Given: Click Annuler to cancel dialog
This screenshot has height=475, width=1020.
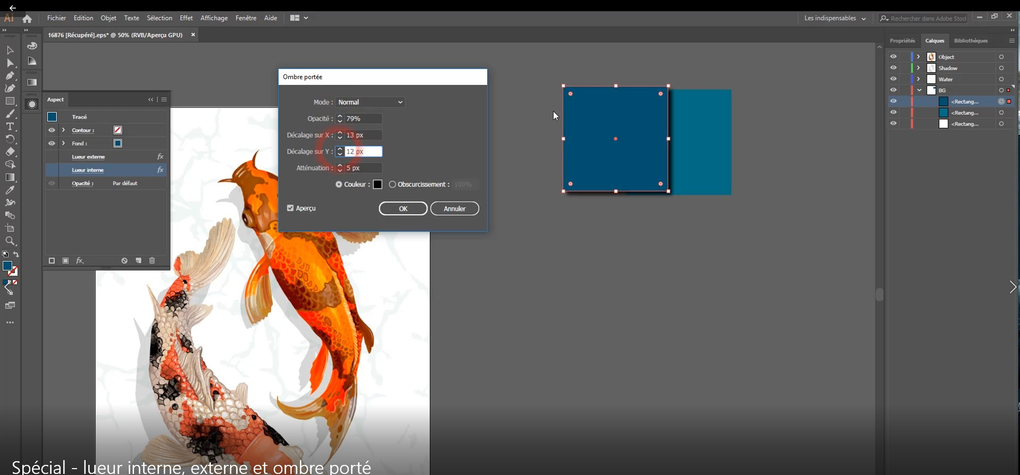Looking at the screenshot, I should pos(455,209).
